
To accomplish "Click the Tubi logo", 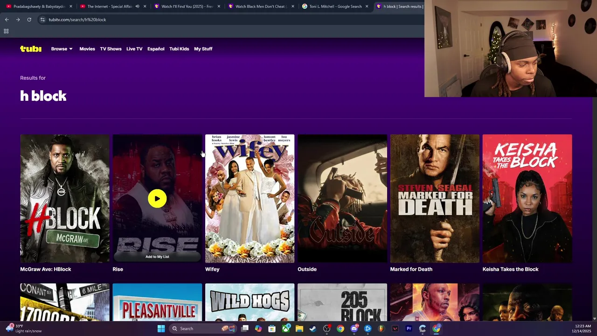I will tap(31, 49).
